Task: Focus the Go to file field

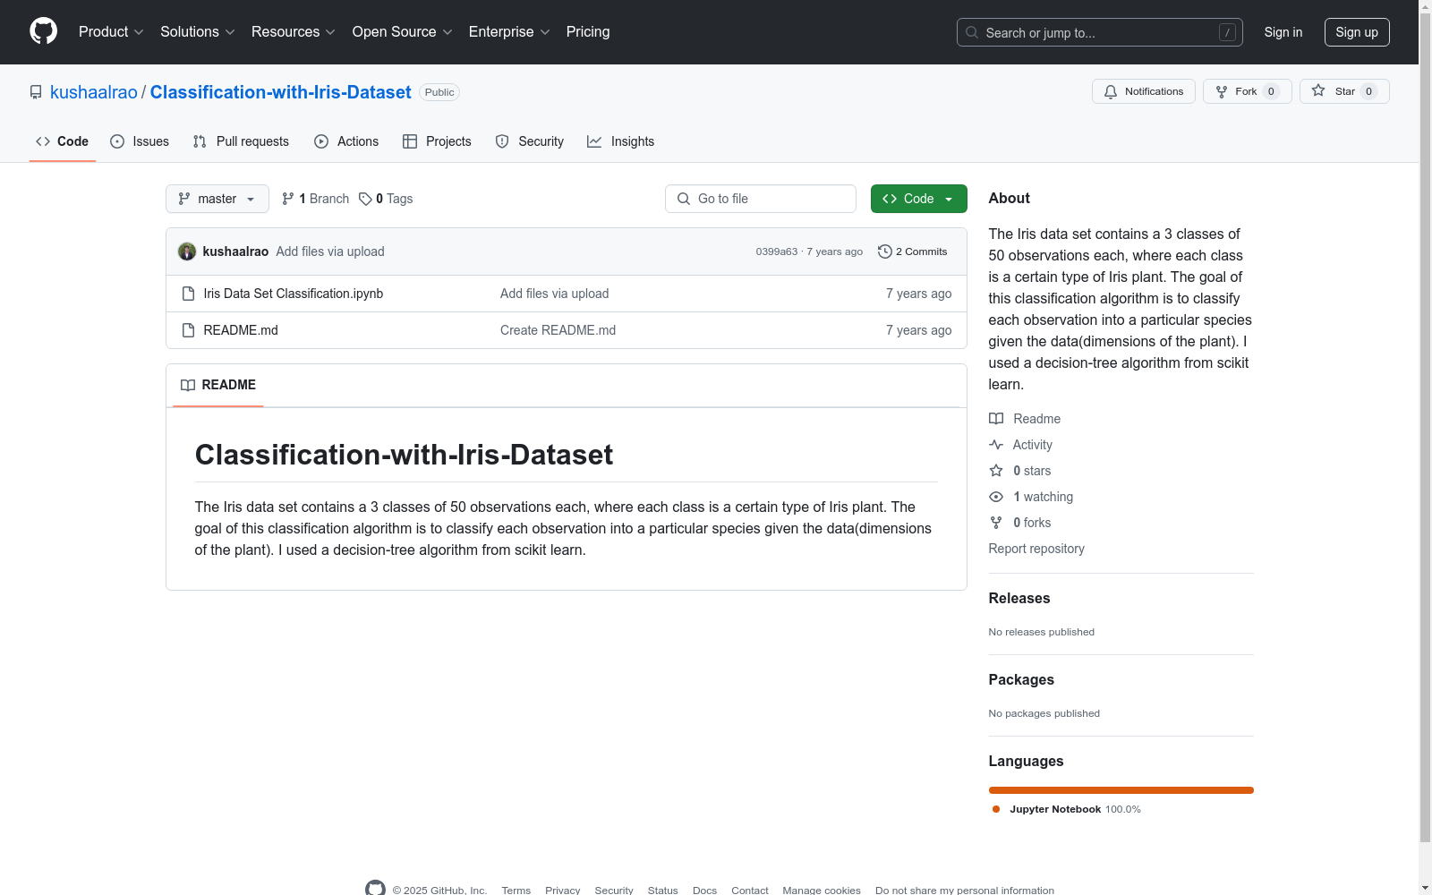Action: 761,199
